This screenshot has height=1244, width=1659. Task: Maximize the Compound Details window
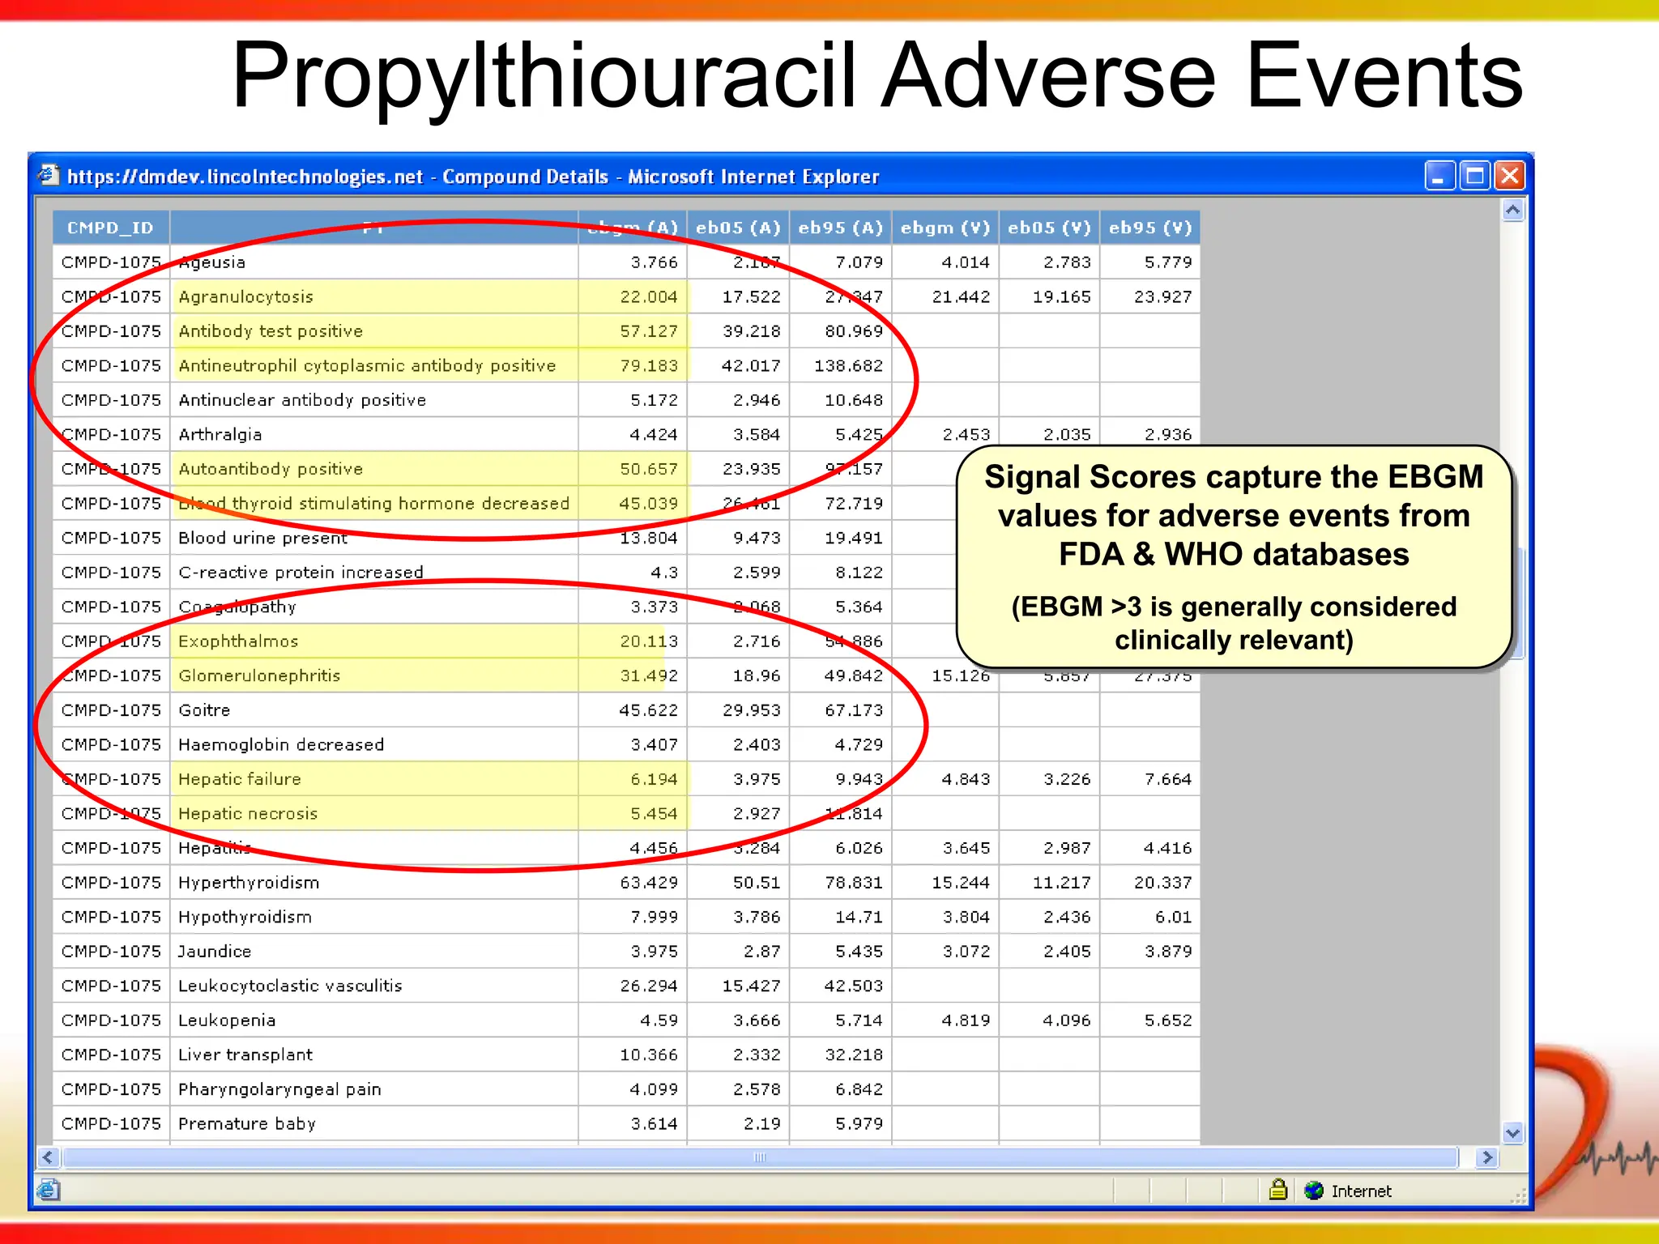tap(1474, 176)
